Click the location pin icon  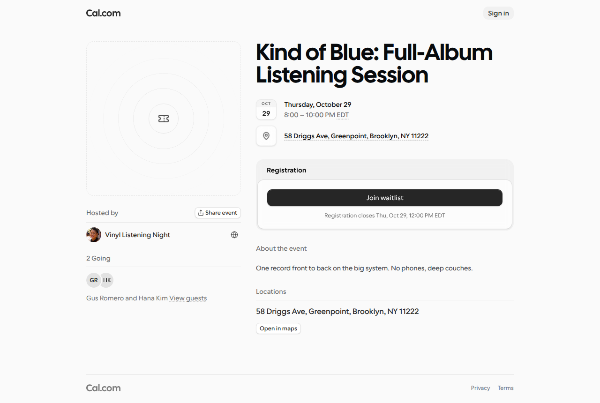[x=266, y=136]
